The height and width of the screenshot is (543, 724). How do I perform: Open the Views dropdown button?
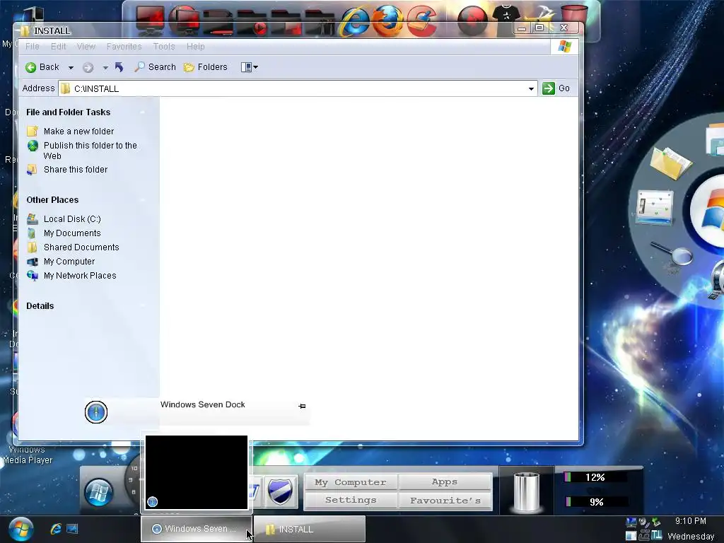(250, 67)
